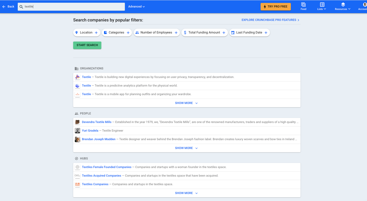
Task: Click the arrow beside Explore Crunchbase Pro Features
Action: pyautogui.click(x=298, y=20)
